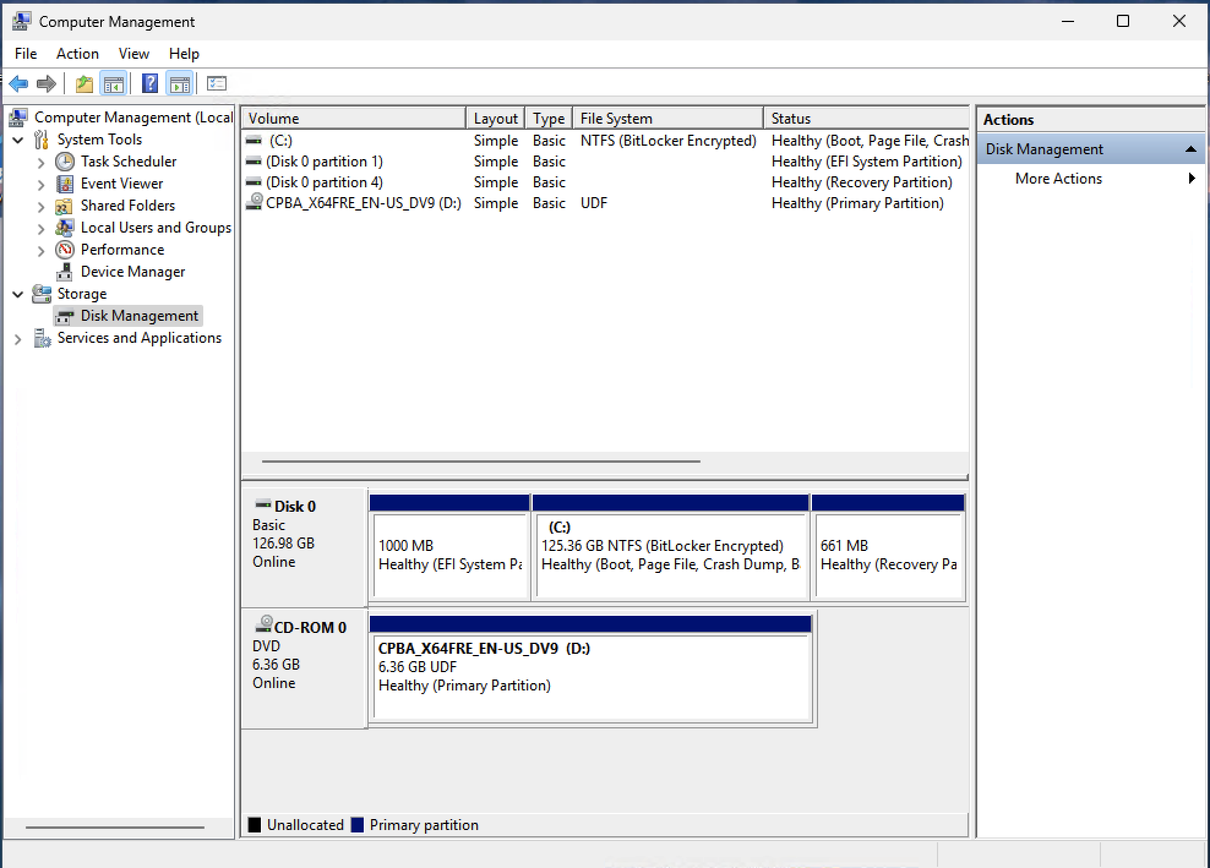Click the Storage node icon
Viewport: 1210px width, 868px height.
tap(42, 294)
